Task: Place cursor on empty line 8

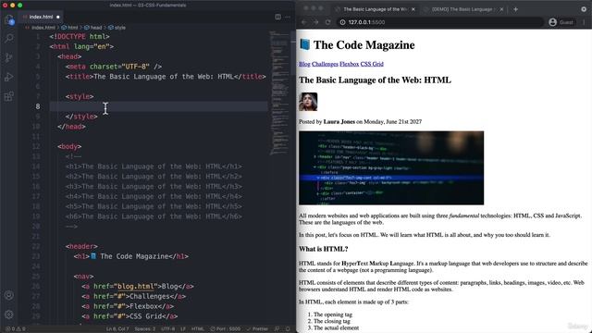Action: coord(158,106)
